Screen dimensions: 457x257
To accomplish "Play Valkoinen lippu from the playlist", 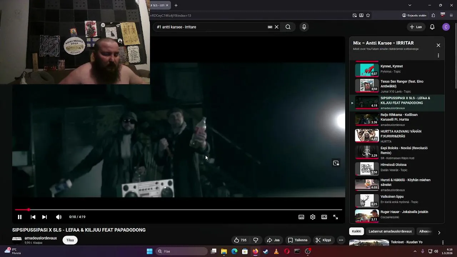I will (396, 200).
